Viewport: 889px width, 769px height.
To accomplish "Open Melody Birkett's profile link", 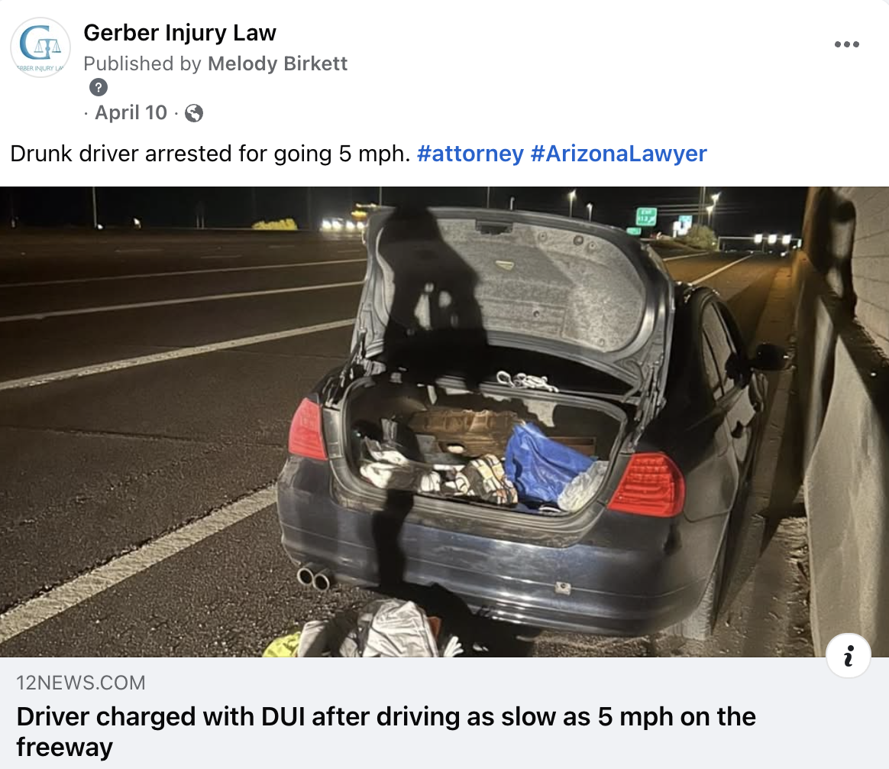I will 277,63.
